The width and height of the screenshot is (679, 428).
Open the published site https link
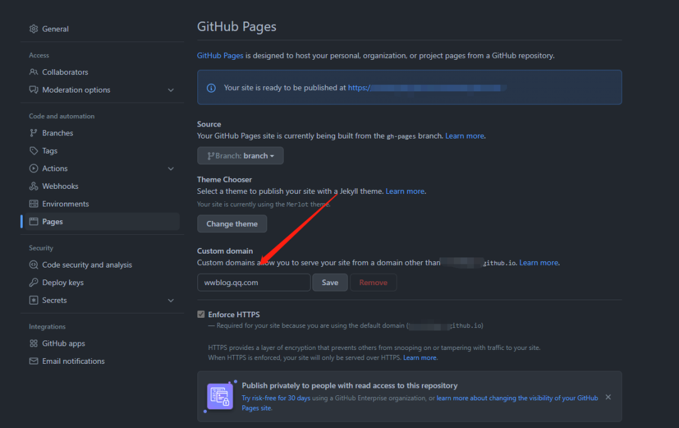point(427,87)
